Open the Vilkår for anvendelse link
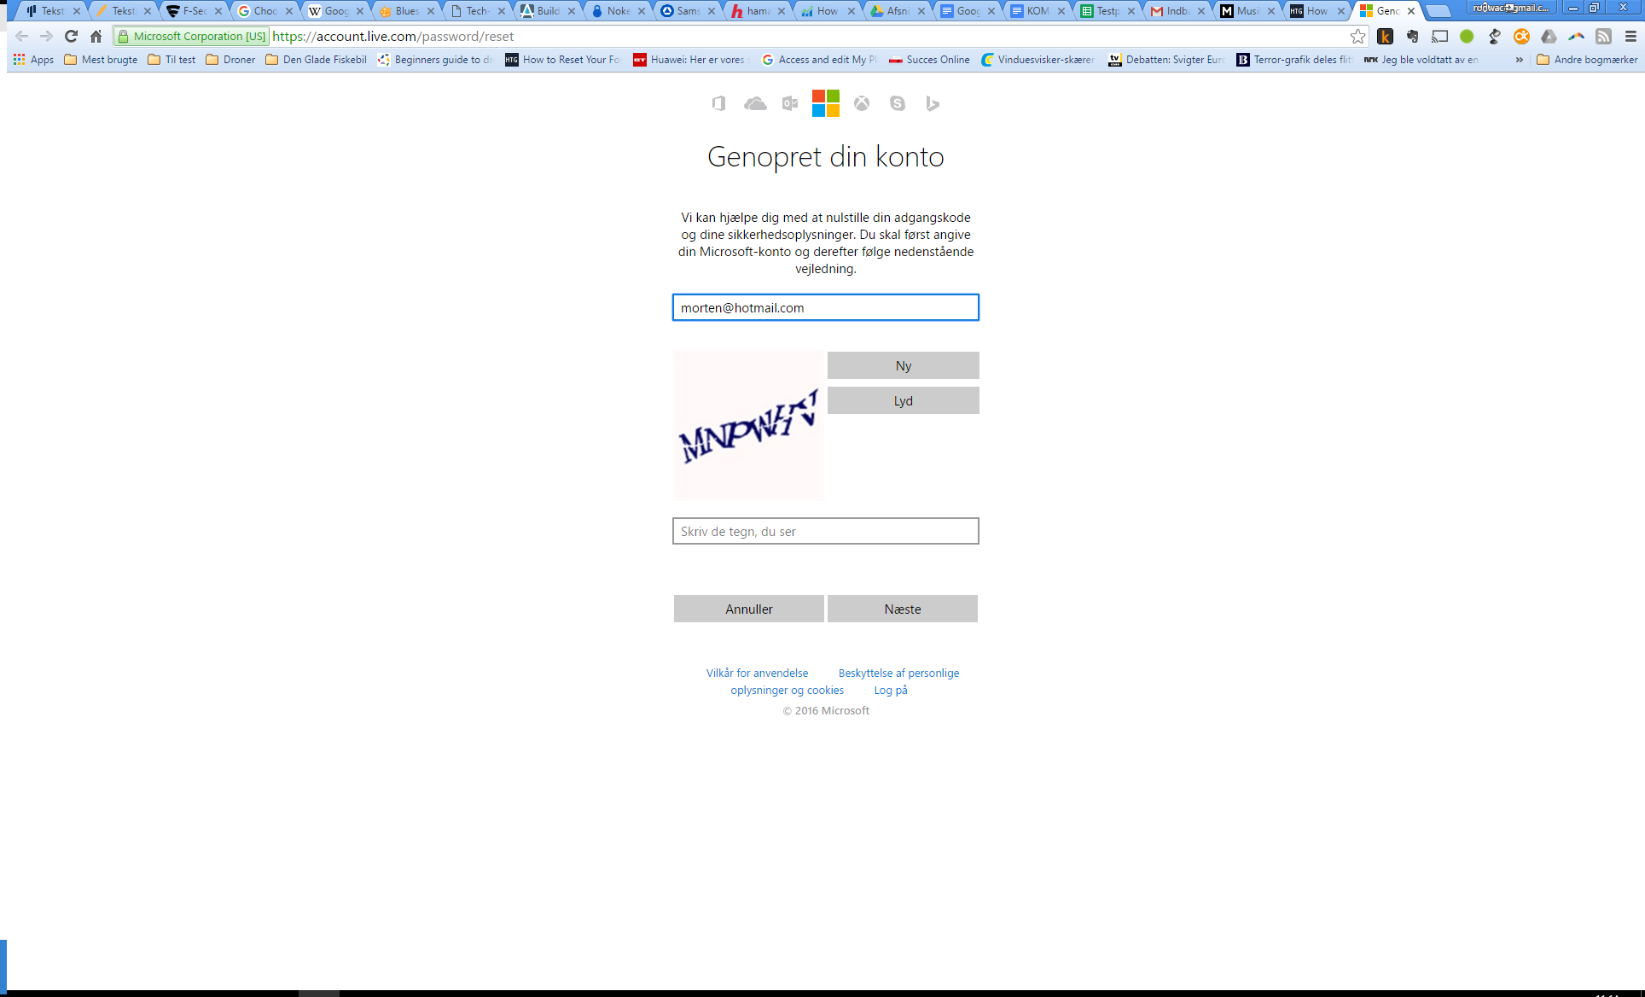The height and width of the screenshot is (997, 1645). tap(756, 673)
